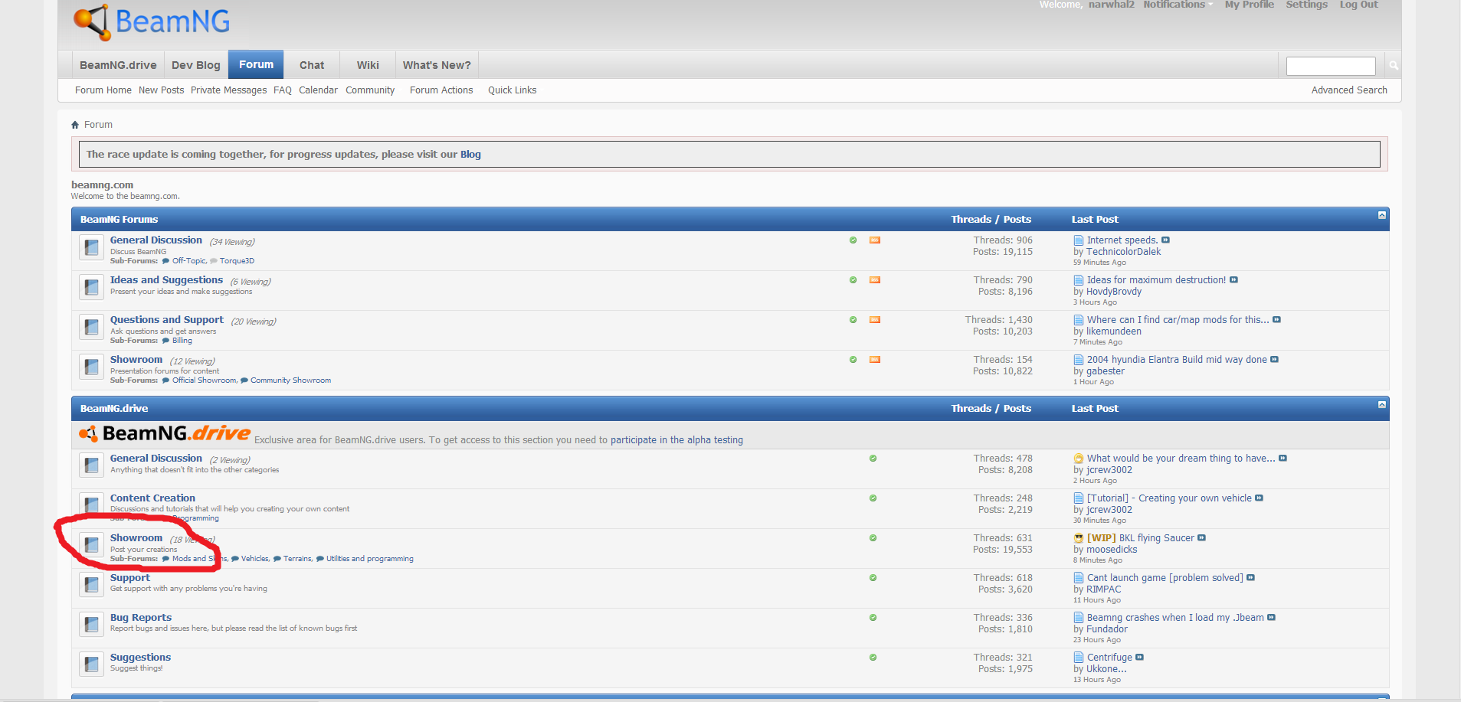Open General Discussion forum status icon in BeamNG Forums

pos(91,247)
